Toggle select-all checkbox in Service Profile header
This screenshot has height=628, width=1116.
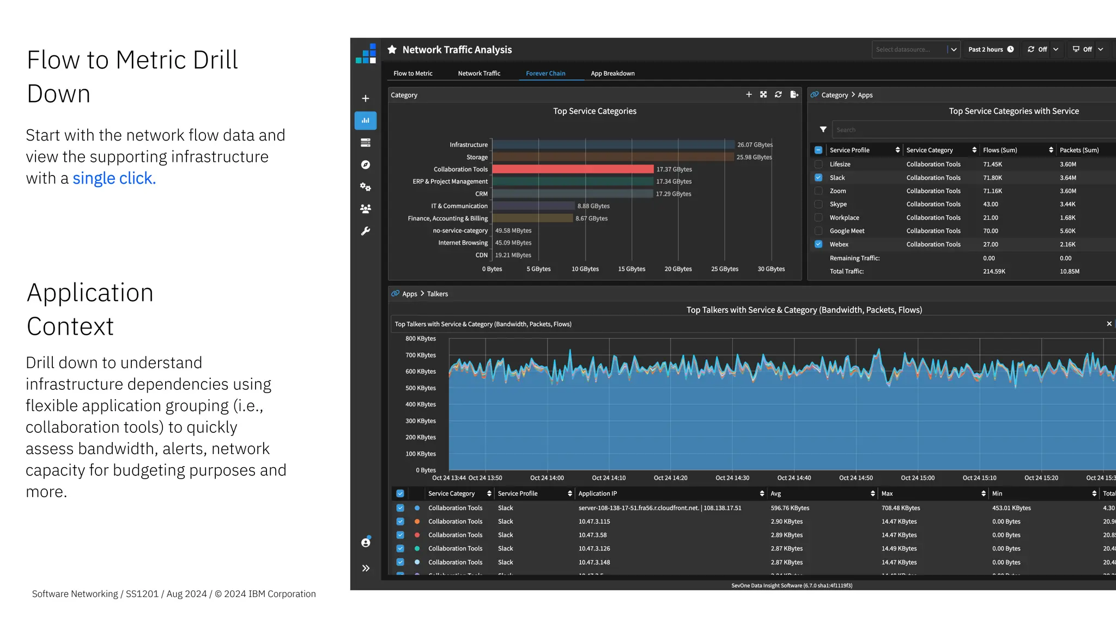click(818, 150)
